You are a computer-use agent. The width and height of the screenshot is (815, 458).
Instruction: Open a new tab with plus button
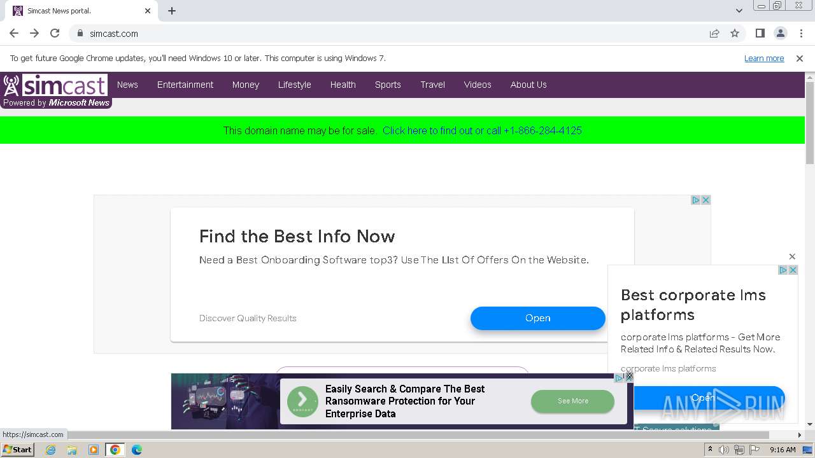click(172, 11)
